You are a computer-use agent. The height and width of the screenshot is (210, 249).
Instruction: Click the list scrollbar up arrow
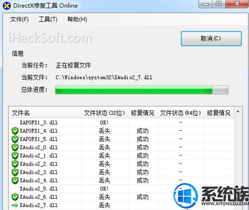(x=238, y=112)
